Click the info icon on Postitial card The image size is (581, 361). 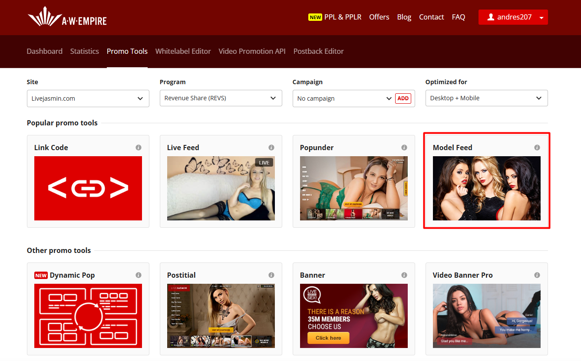(271, 275)
